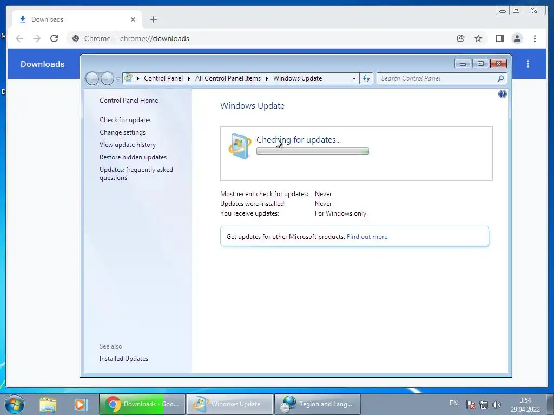Screen dimensions: 554x415
Task: Expand arrow after All Control Panel Items
Action: pos(267,78)
